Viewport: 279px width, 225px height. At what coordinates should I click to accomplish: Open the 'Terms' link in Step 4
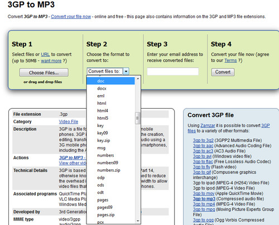point(230,61)
